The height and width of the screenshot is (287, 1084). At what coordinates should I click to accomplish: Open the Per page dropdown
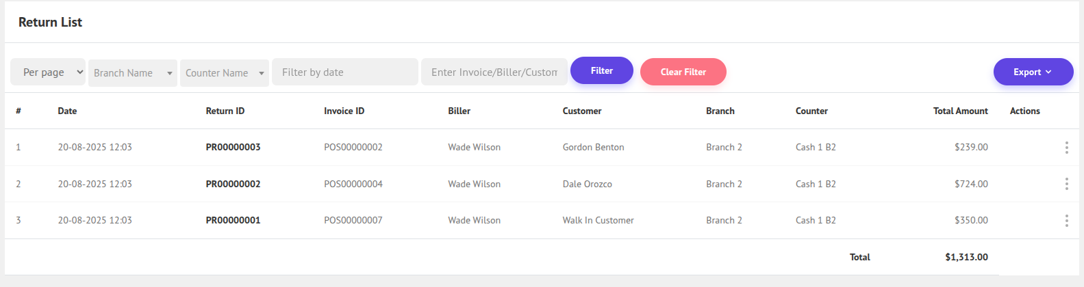click(x=48, y=72)
